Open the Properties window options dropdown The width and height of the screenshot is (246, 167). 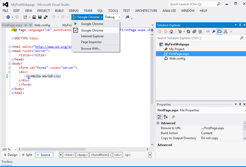pos(236,104)
